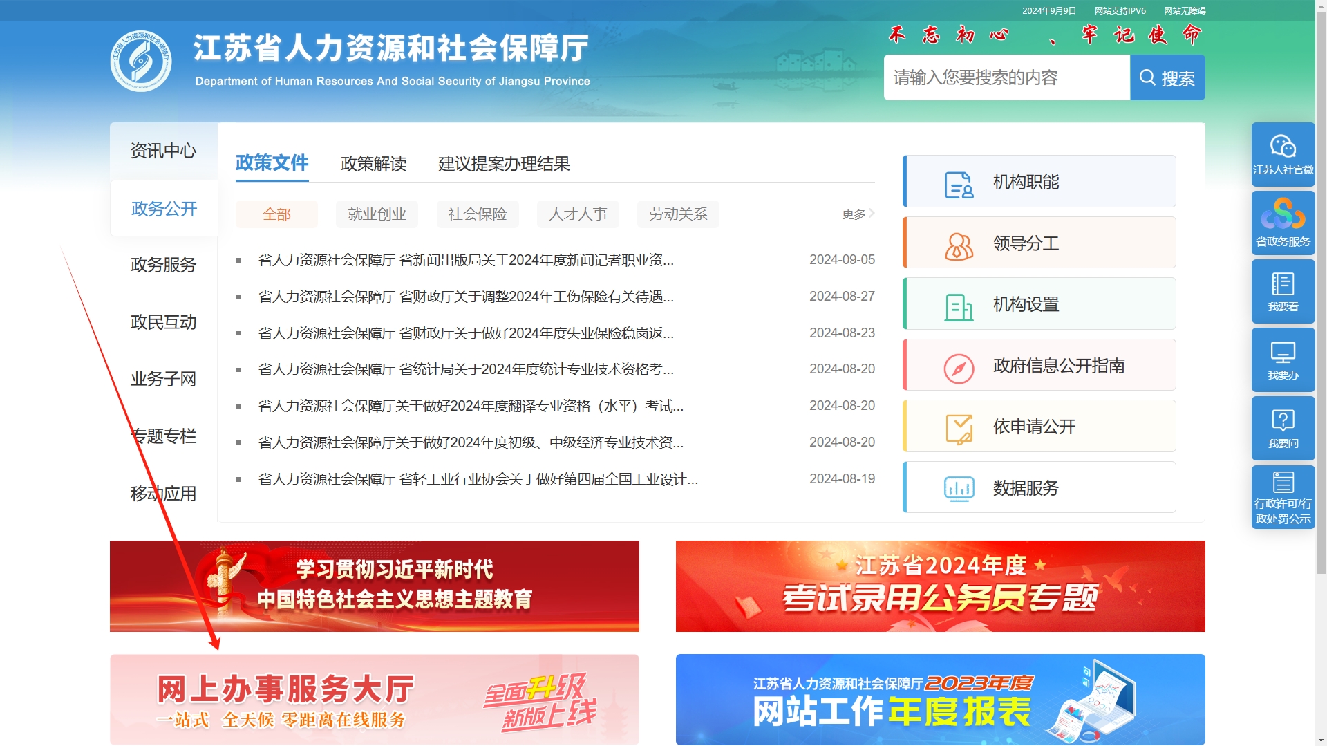The width and height of the screenshot is (1327, 746).
Task: Open 政务服务 in side menu
Action: (x=164, y=265)
